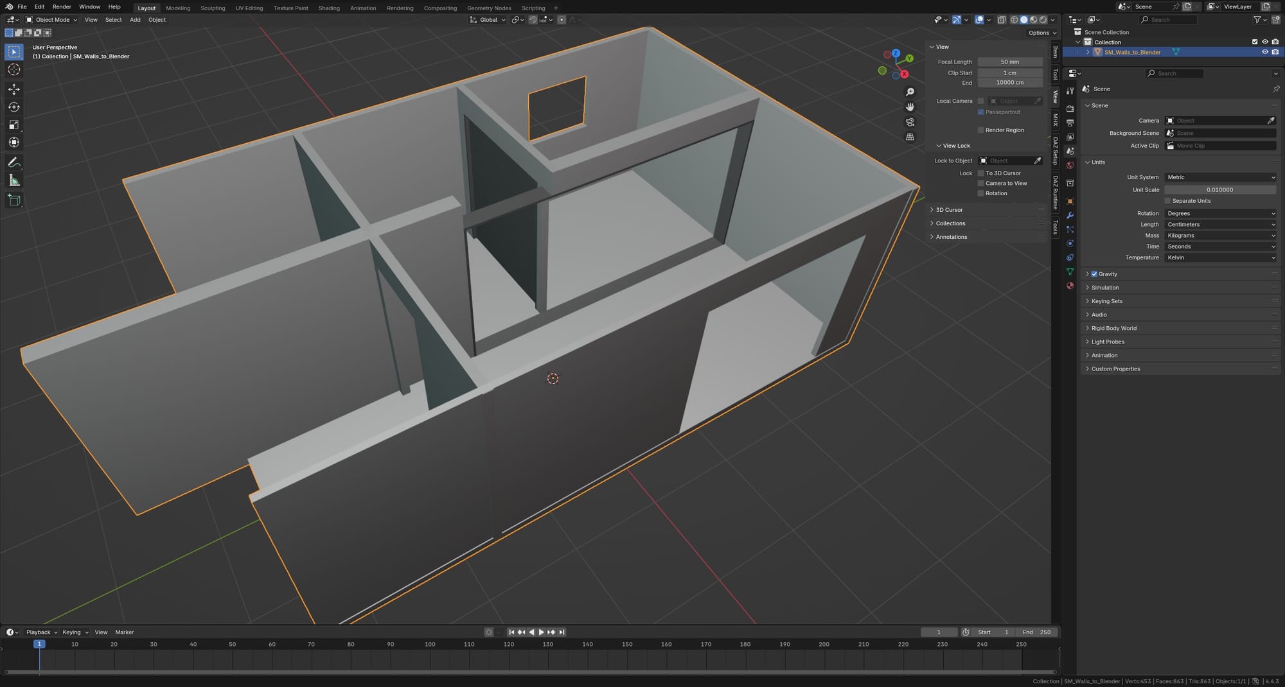
Task: Click the Focal Length 50 mm field
Action: tap(1010, 62)
